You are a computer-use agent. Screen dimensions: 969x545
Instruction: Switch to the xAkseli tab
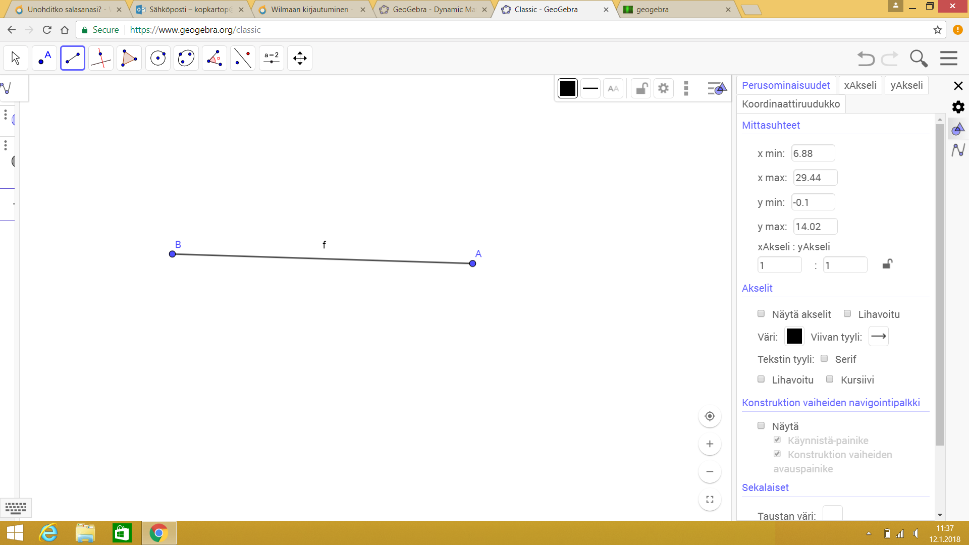pyautogui.click(x=860, y=85)
